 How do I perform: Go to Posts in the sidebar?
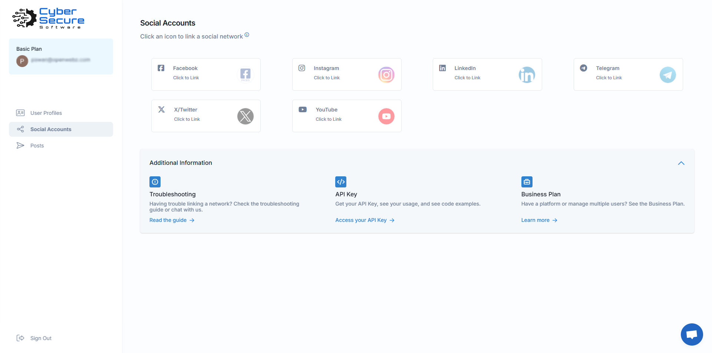click(61, 146)
